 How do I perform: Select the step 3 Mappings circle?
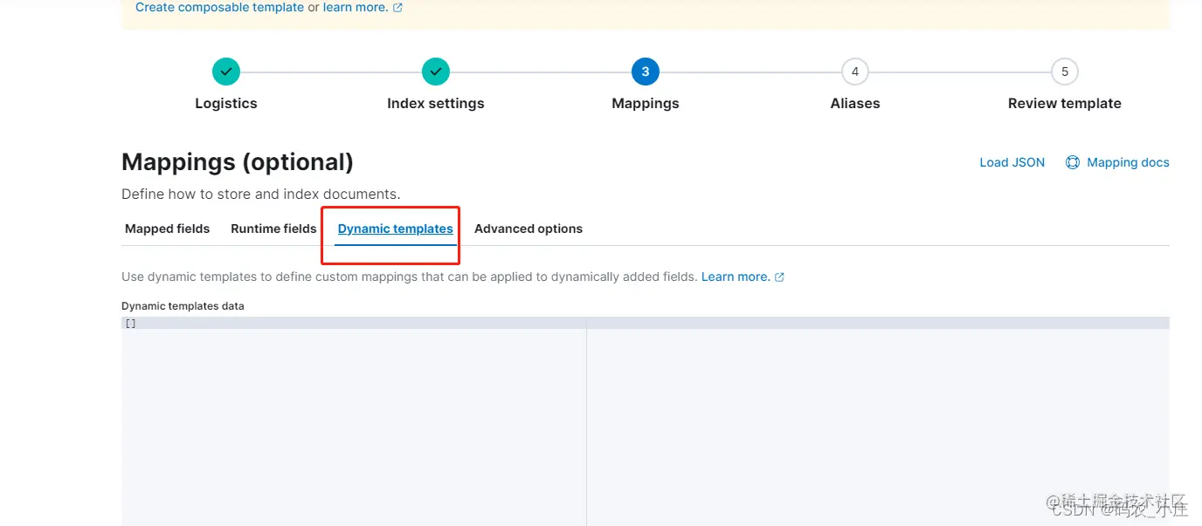click(x=646, y=72)
